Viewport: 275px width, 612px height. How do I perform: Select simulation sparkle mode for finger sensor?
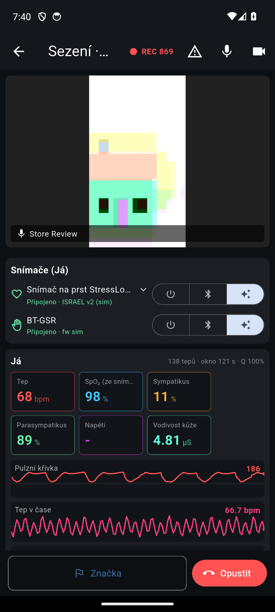pyautogui.click(x=245, y=294)
